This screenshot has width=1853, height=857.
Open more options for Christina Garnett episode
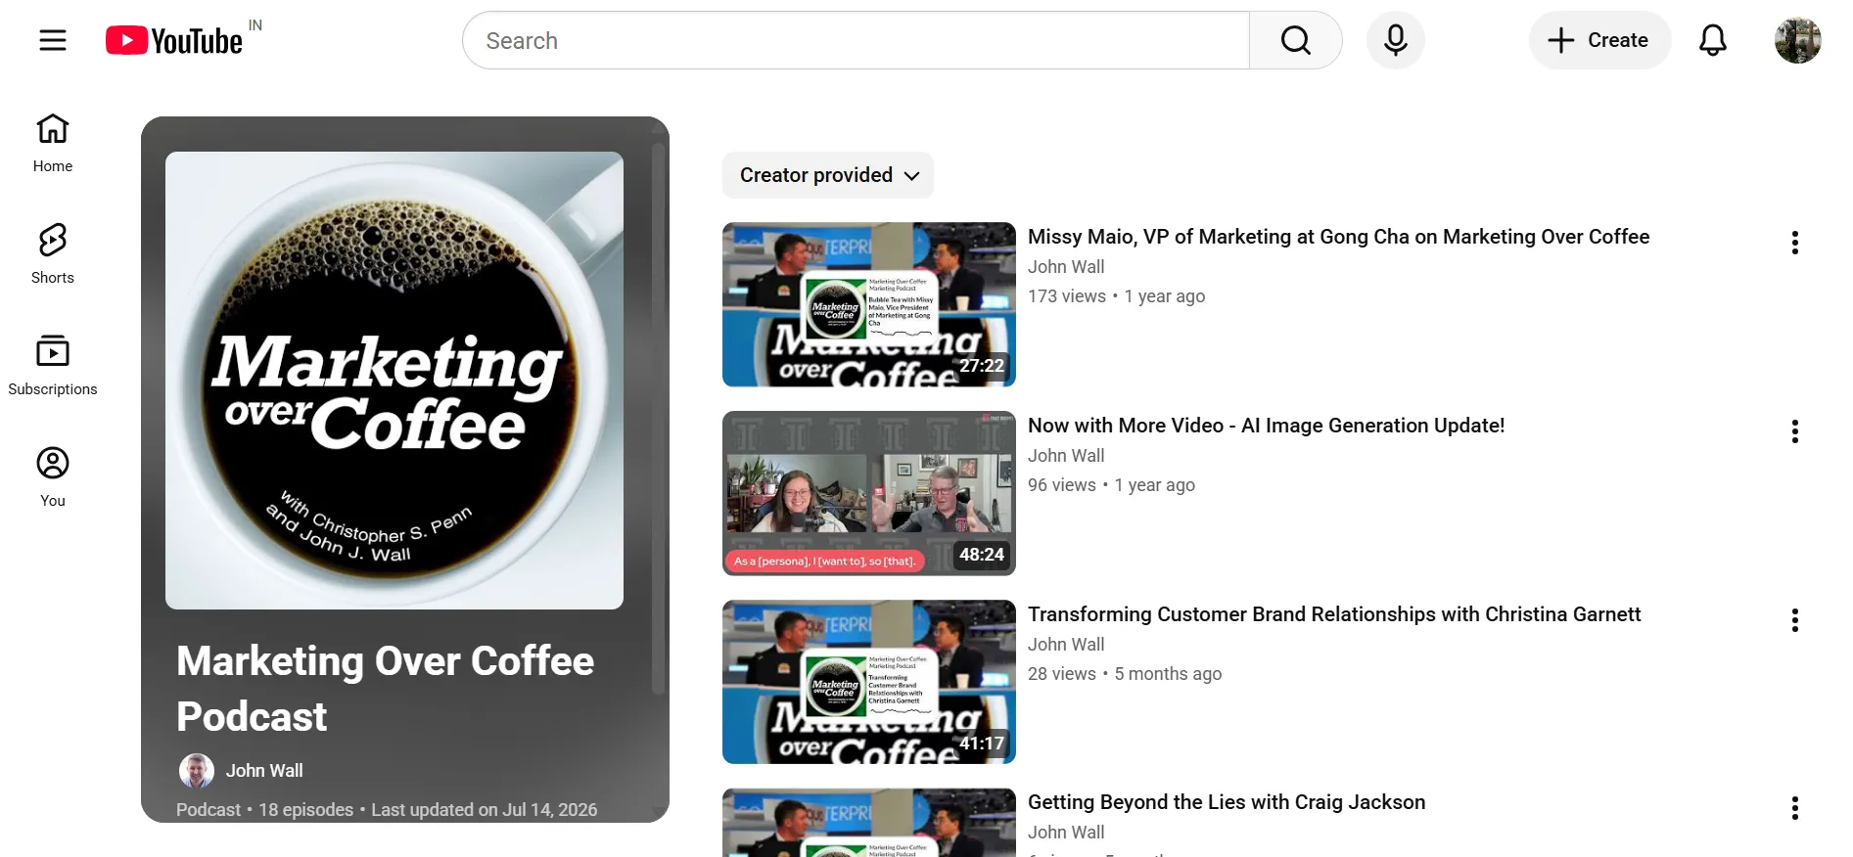1794,620
